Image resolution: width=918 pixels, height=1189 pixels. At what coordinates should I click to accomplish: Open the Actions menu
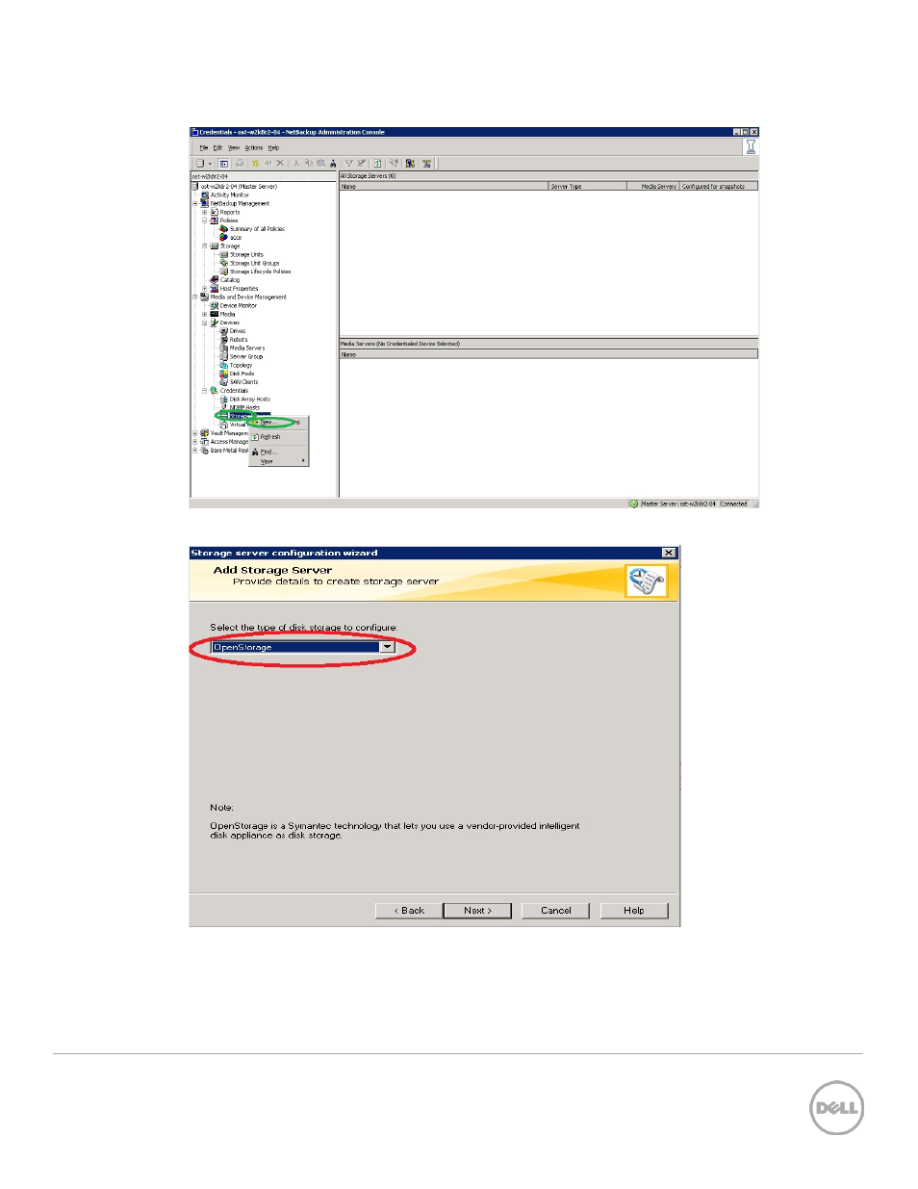254,148
